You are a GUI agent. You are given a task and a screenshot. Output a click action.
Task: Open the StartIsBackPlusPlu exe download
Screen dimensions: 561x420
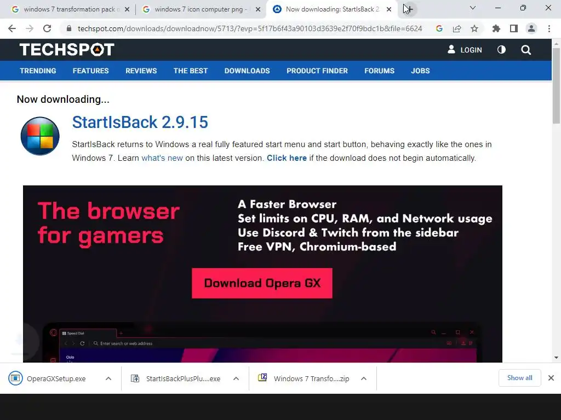(x=183, y=378)
